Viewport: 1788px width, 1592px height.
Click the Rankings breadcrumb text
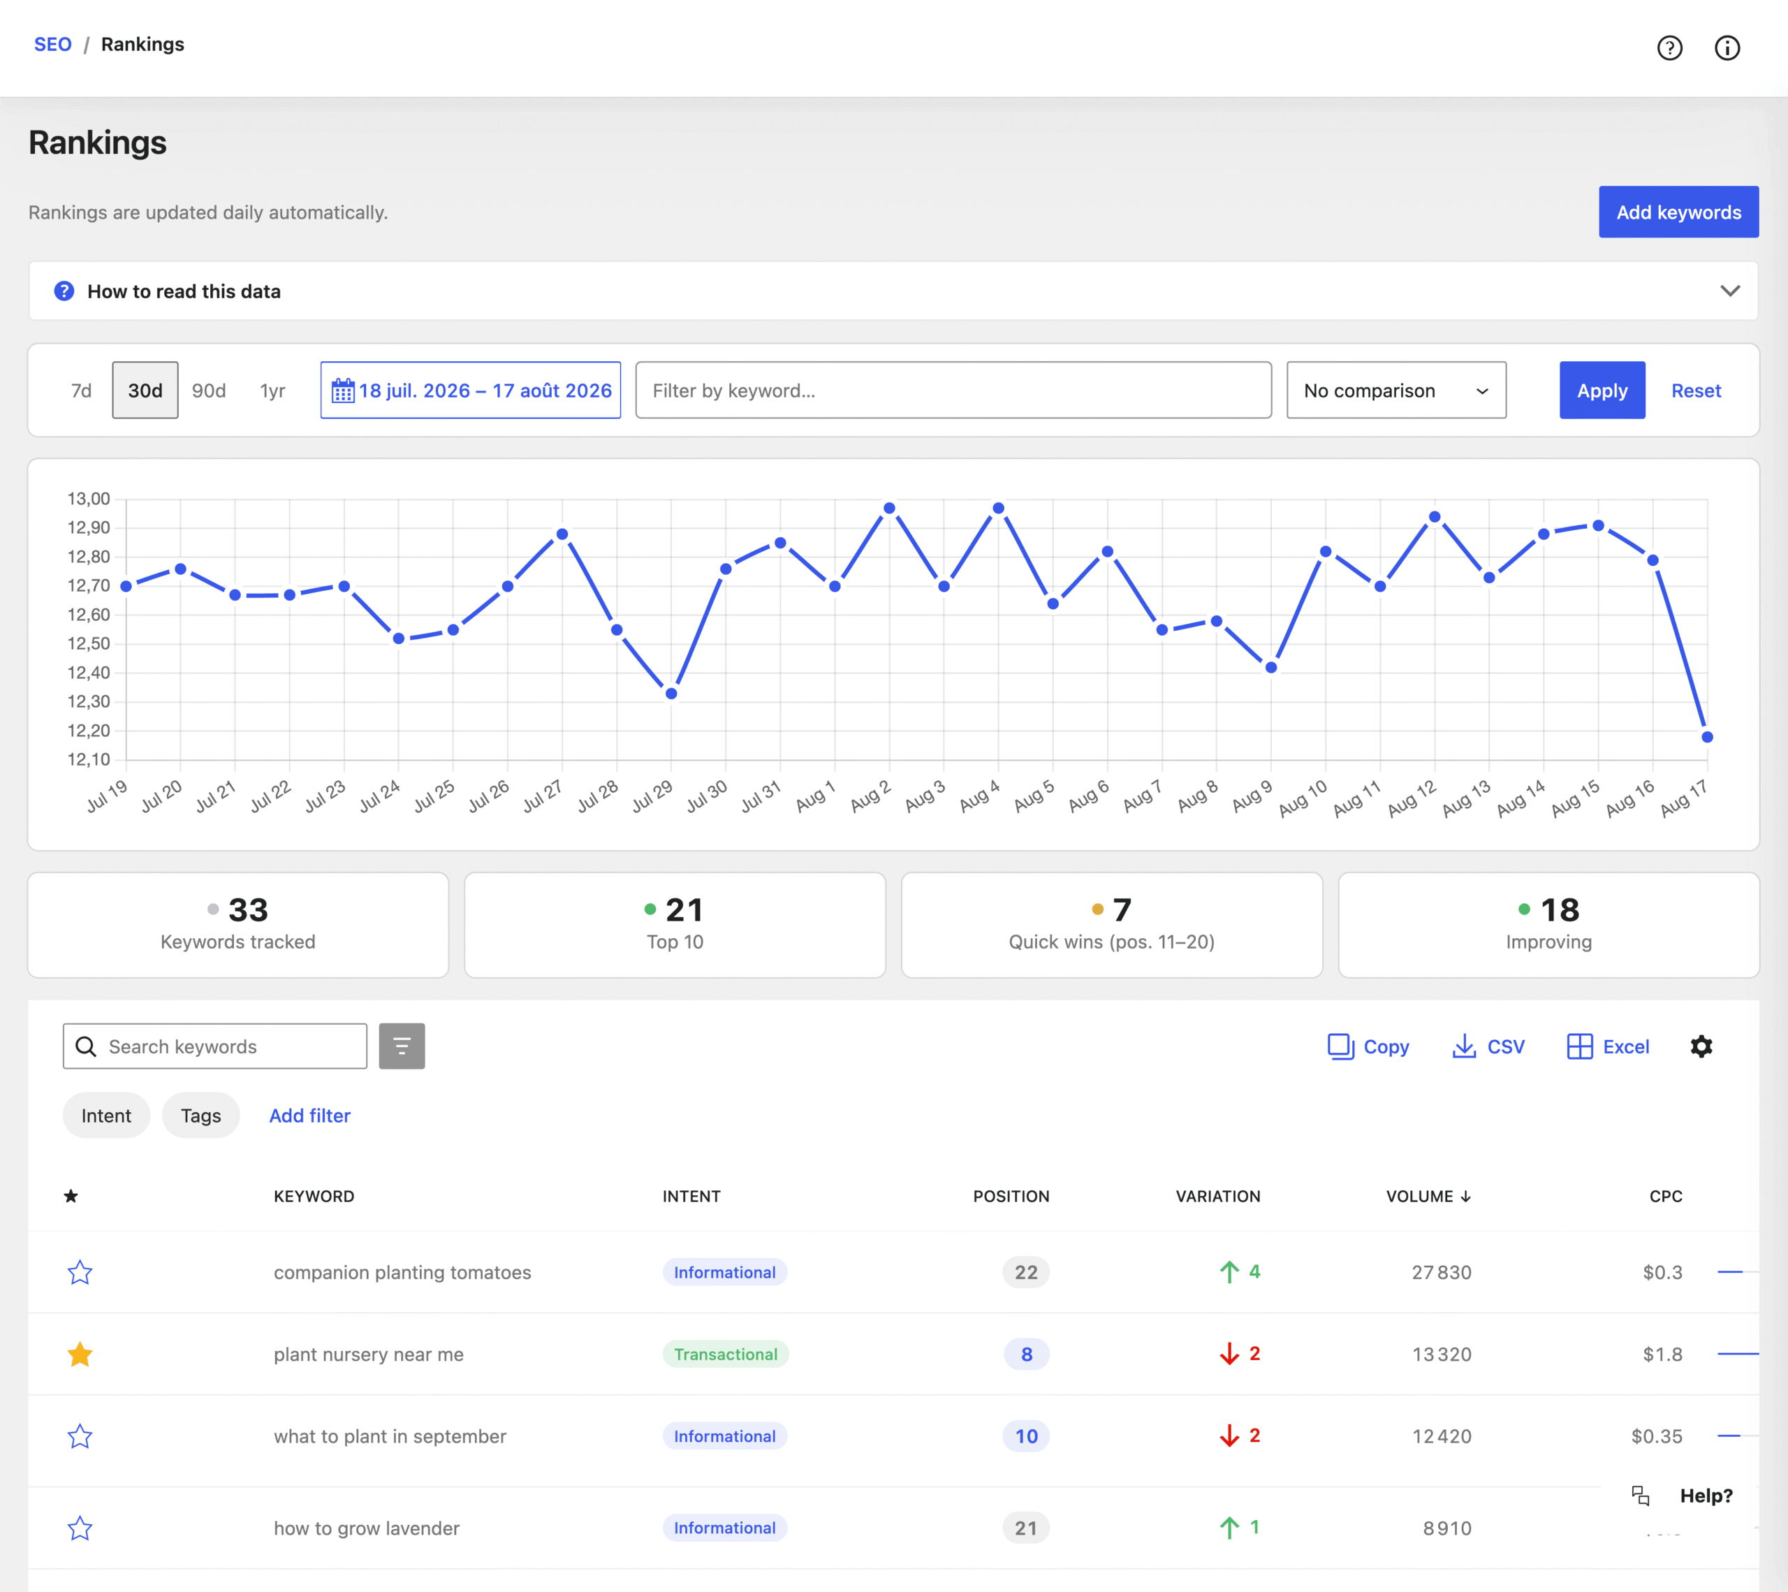[x=142, y=44]
